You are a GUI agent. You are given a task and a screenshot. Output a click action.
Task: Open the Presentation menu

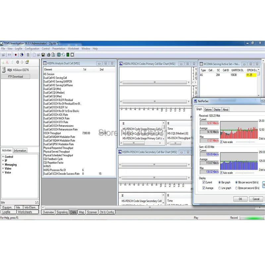click(x=59, y=49)
